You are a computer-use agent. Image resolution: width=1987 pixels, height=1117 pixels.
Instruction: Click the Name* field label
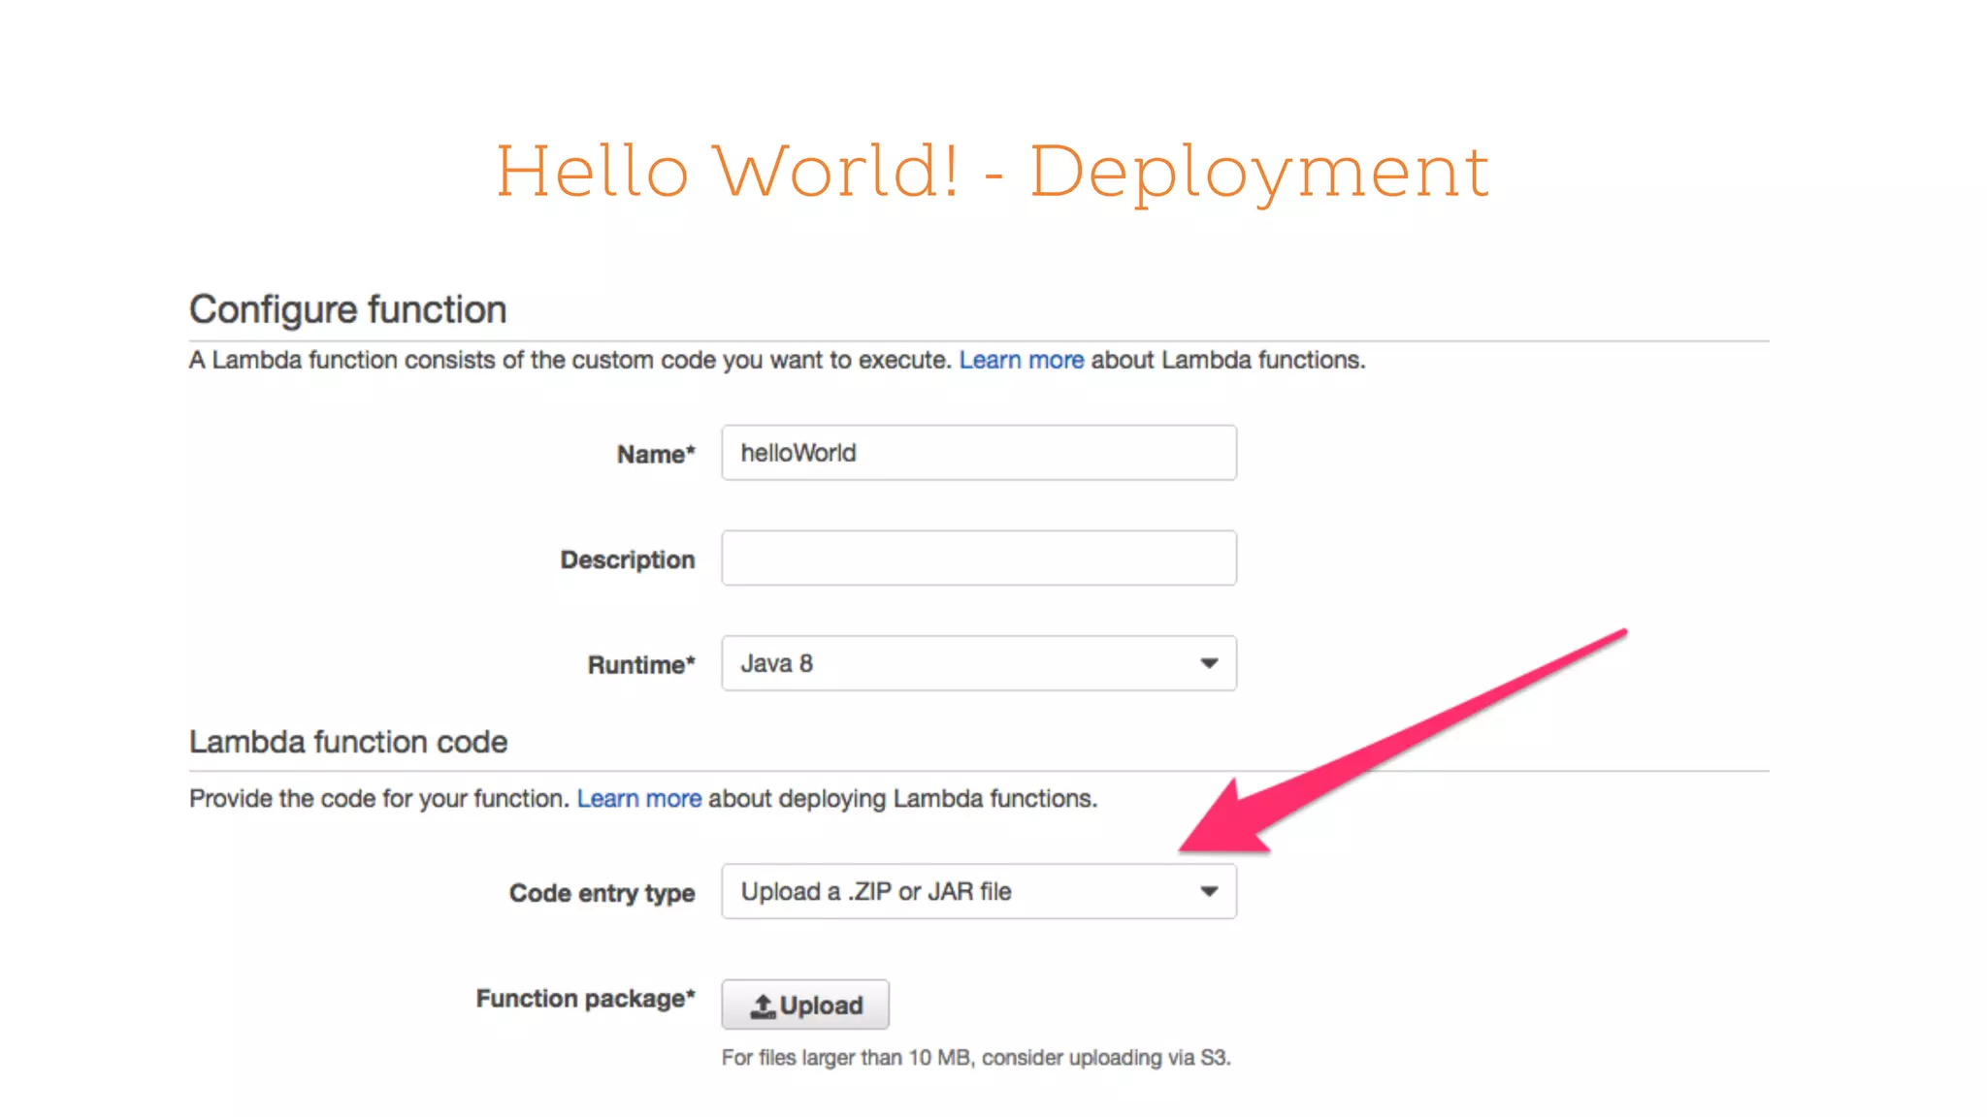(656, 454)
